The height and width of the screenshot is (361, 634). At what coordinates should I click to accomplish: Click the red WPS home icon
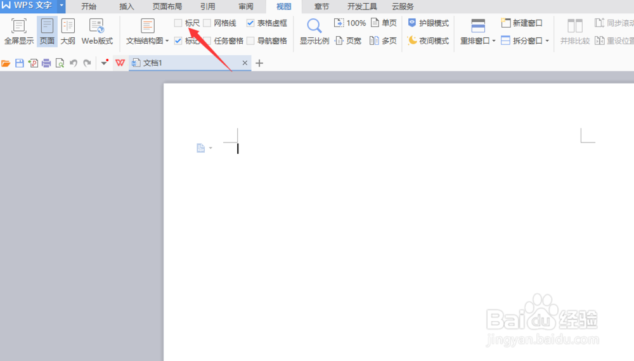120,63
